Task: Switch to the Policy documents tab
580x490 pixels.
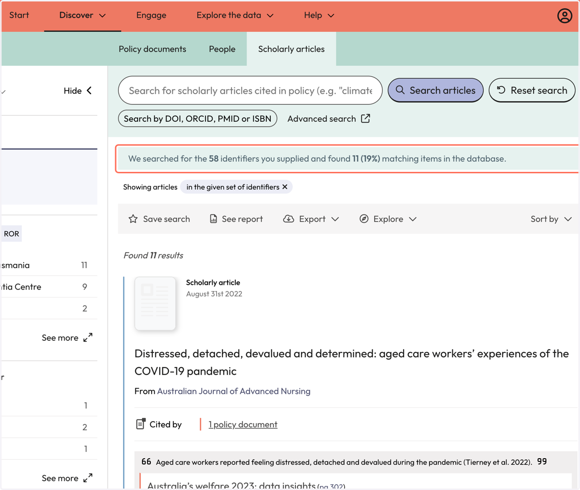Action: point(152,49)
